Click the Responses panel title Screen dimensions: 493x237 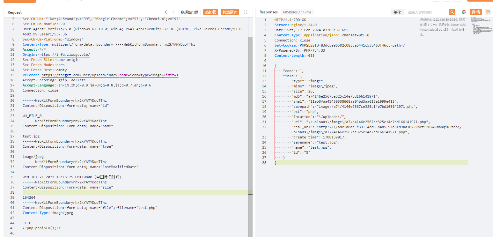tap(269, 12)
